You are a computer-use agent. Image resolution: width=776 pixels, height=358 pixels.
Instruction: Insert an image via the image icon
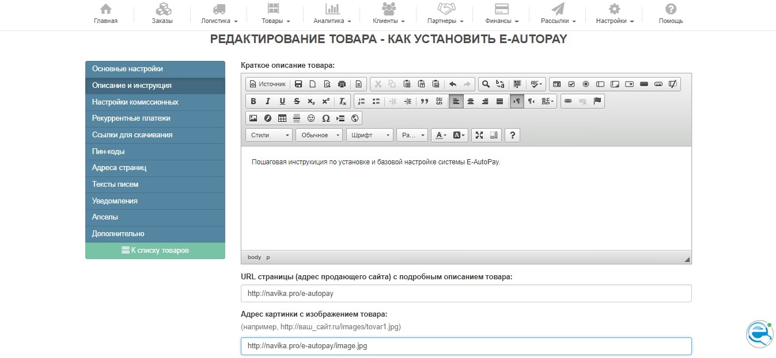(253, 118)
